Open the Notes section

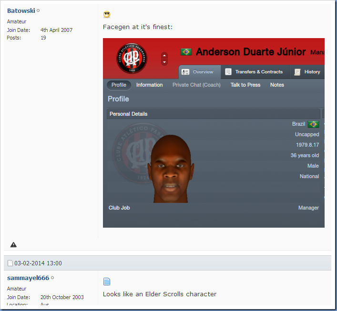pos(277,85)
